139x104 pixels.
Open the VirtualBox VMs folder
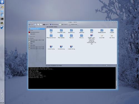tap(61, 31)
